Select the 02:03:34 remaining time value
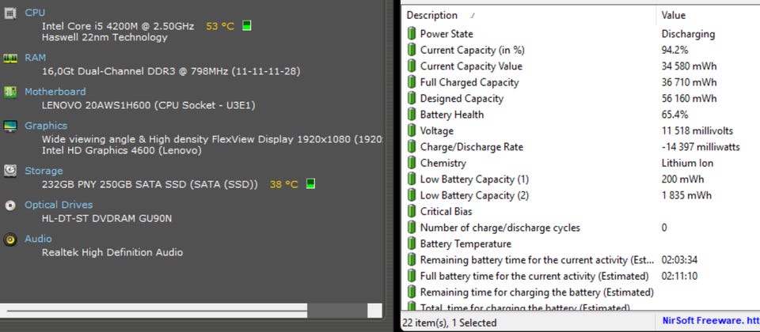This screenshot has height=332, width=760. (x=679, y=260)
